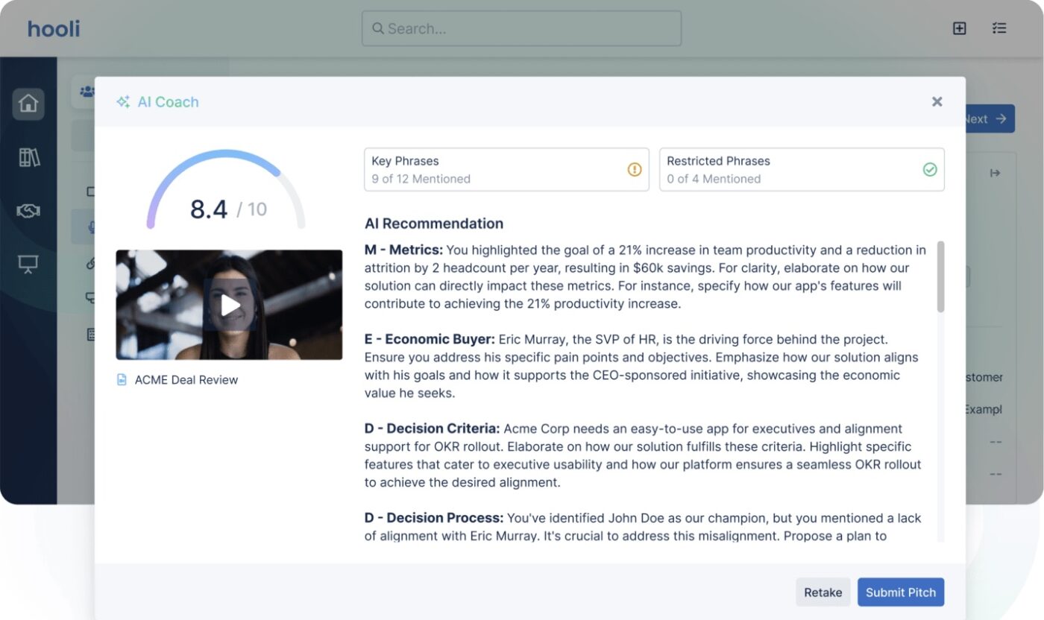
Task: Click the ACME Deal Review document icon
Action: pos(122,380)
